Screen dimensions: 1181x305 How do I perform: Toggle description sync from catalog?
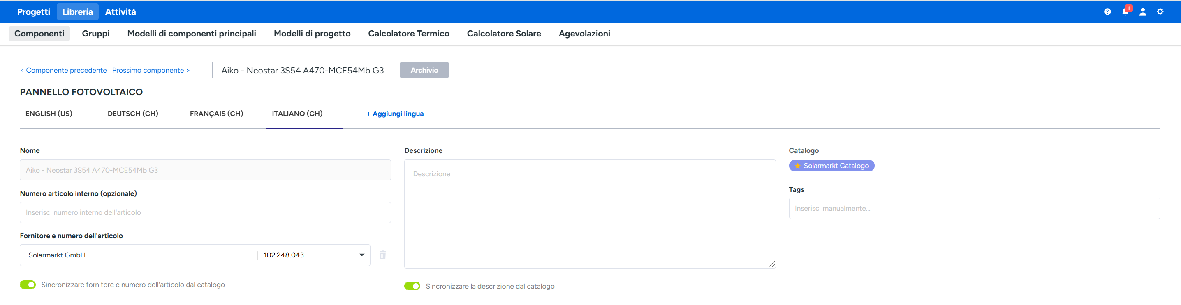[412, 286]
